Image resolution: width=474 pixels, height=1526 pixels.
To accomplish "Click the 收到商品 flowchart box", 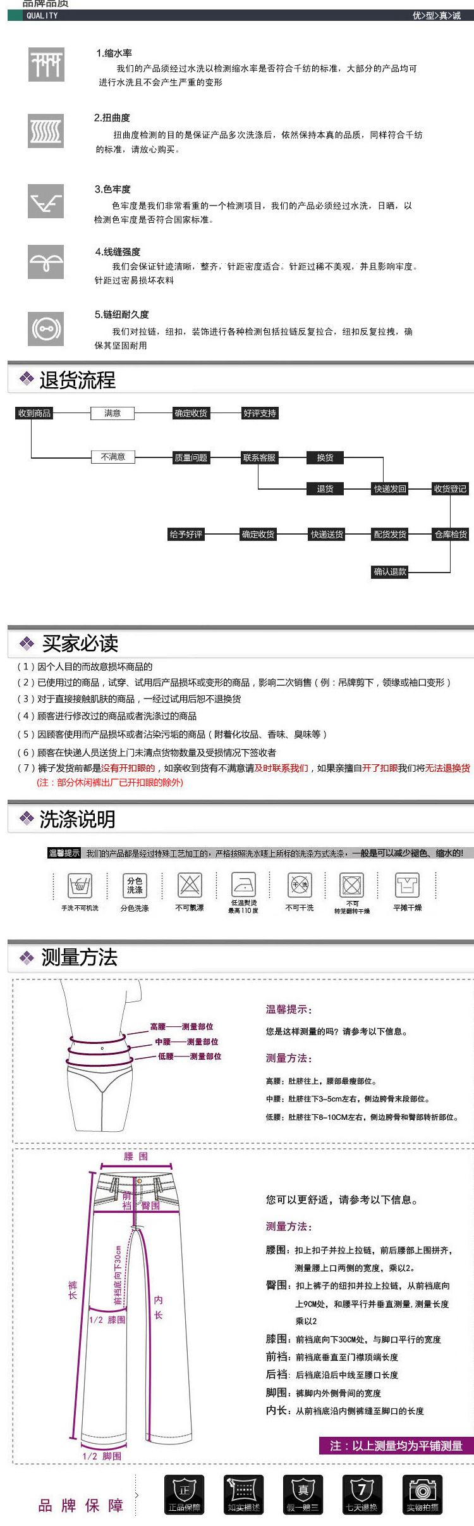I will coord(34,413).
